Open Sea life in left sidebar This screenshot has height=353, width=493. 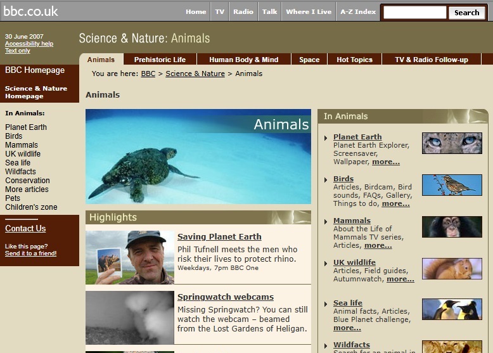pyautogui.click(x=18, y=162)
